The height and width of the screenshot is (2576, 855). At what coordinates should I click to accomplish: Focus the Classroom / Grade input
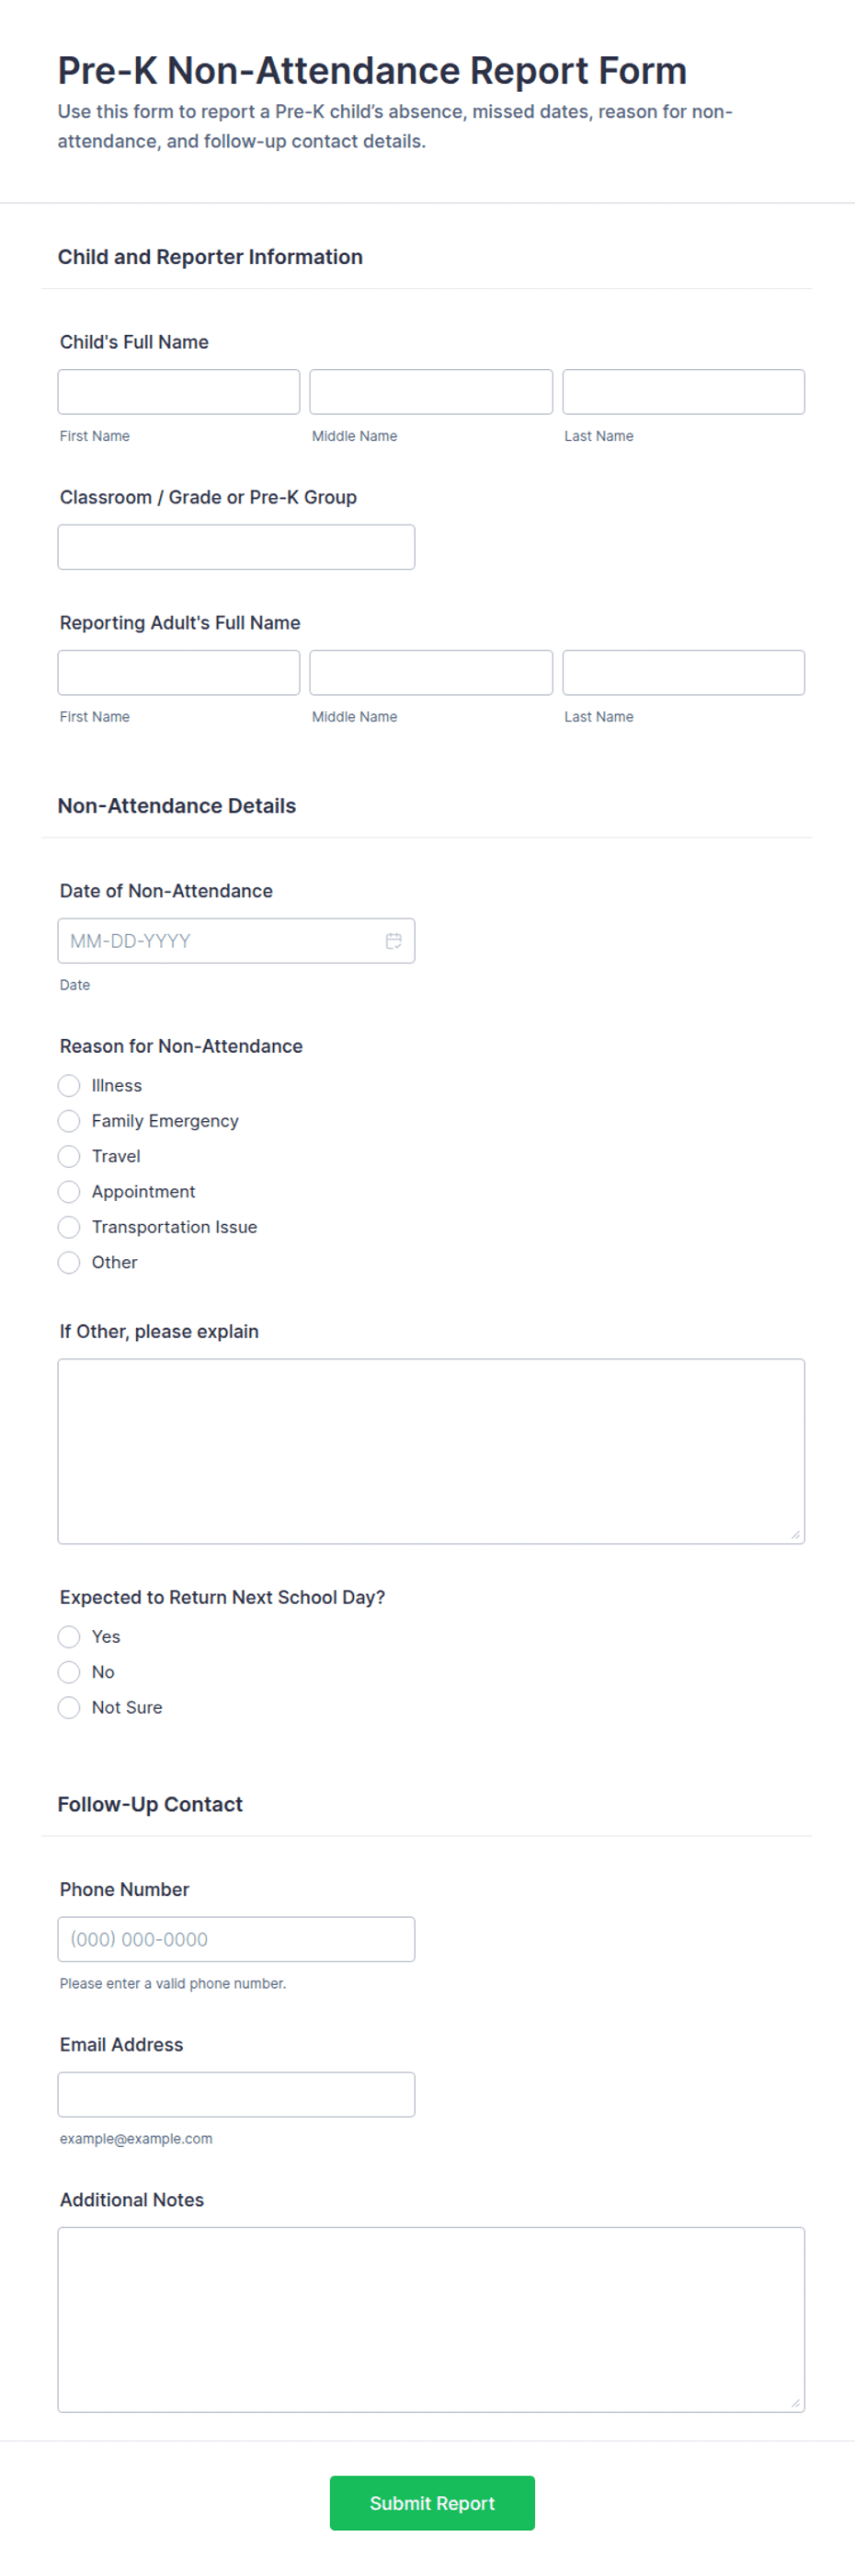tap(235, 546)
